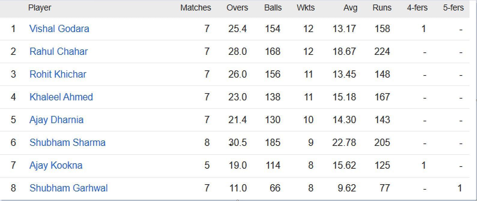Image resolution: width=477 pixels, height=201 pixels.
Task: Select the Khaleel Ahmed link
Action: tap(61, 97)
